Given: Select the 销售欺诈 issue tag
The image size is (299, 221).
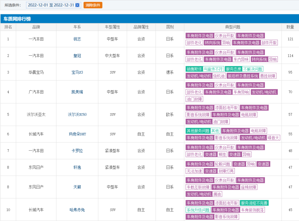Looking at the screenshot, I should pos(194,69).
